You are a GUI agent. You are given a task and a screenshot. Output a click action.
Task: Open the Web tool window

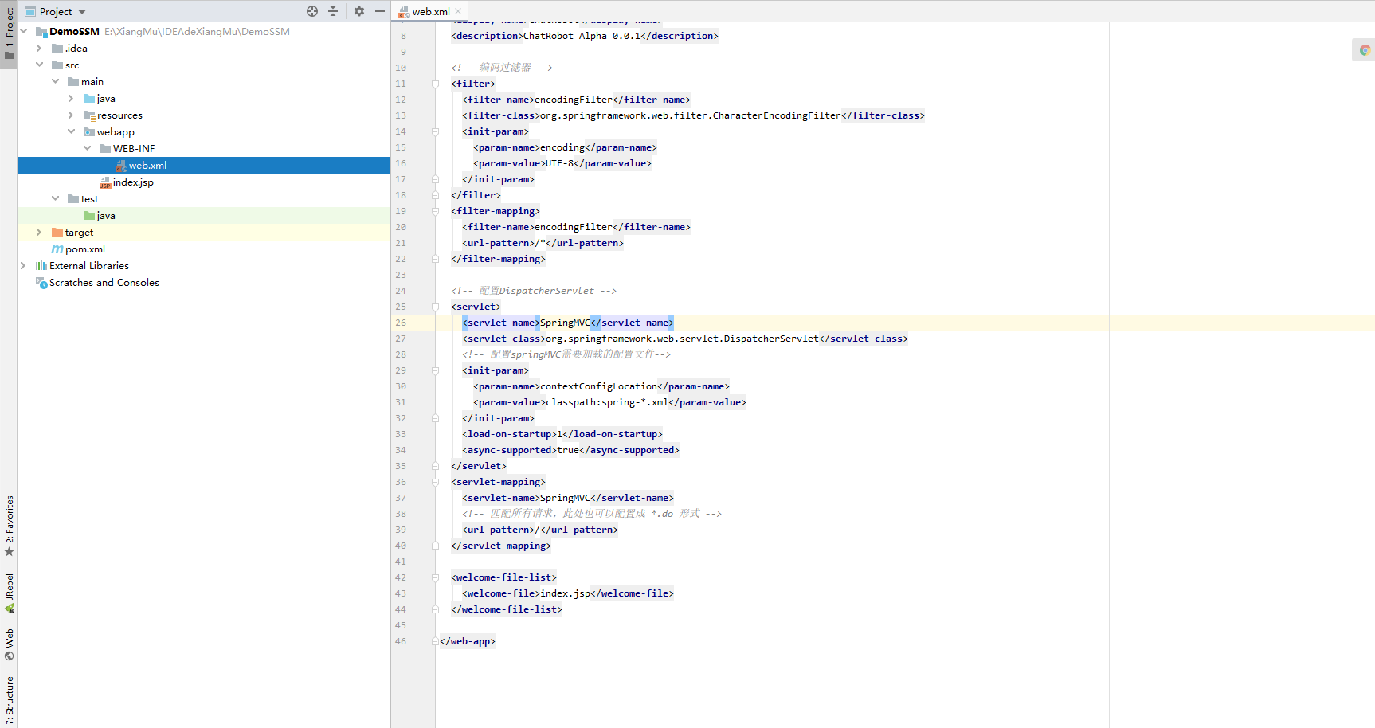coord(10,645)
